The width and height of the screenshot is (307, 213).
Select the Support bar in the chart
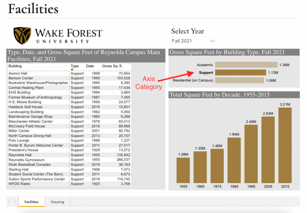click(x=240, y=72)
